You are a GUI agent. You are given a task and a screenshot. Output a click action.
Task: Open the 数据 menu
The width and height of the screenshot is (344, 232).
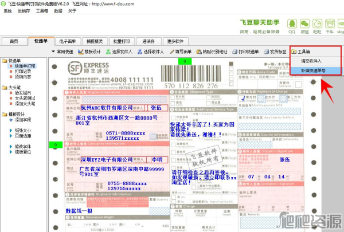point(58,11)
